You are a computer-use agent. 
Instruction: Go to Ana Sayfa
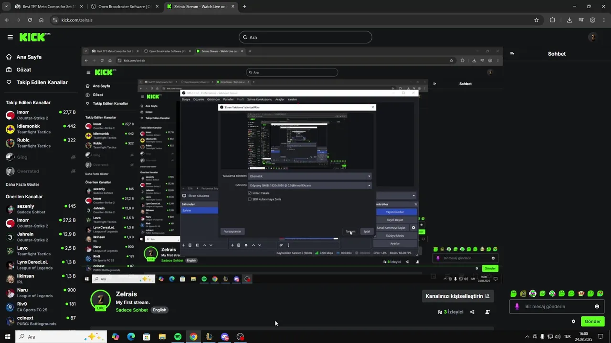click(x=24, y=57)
